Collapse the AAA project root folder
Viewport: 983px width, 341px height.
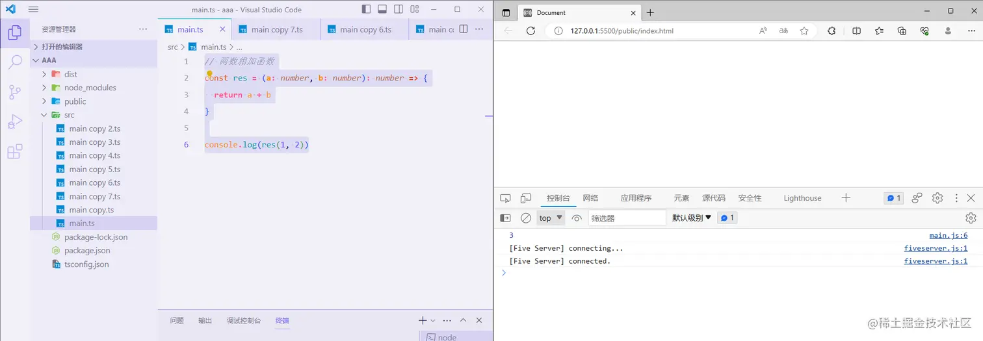(x=94, y=60)
